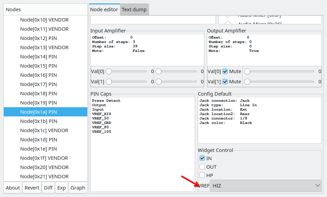Click the Graph button
The height and width of the screenshot is (197, 327).
point(78,187)
